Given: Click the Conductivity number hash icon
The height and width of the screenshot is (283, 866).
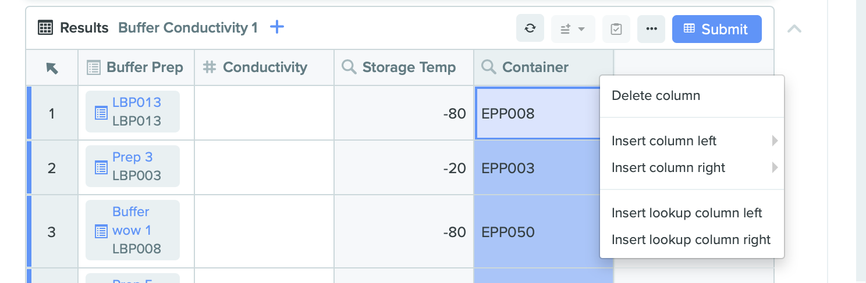Looking at the screenshot, I should [x=210, y=67].
